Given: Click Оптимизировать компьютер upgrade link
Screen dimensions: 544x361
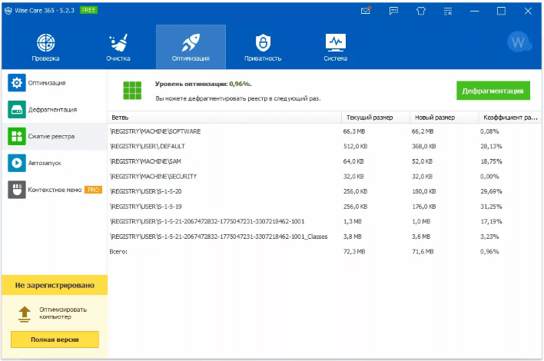Looking at the screenshot, I should point(63,313).
